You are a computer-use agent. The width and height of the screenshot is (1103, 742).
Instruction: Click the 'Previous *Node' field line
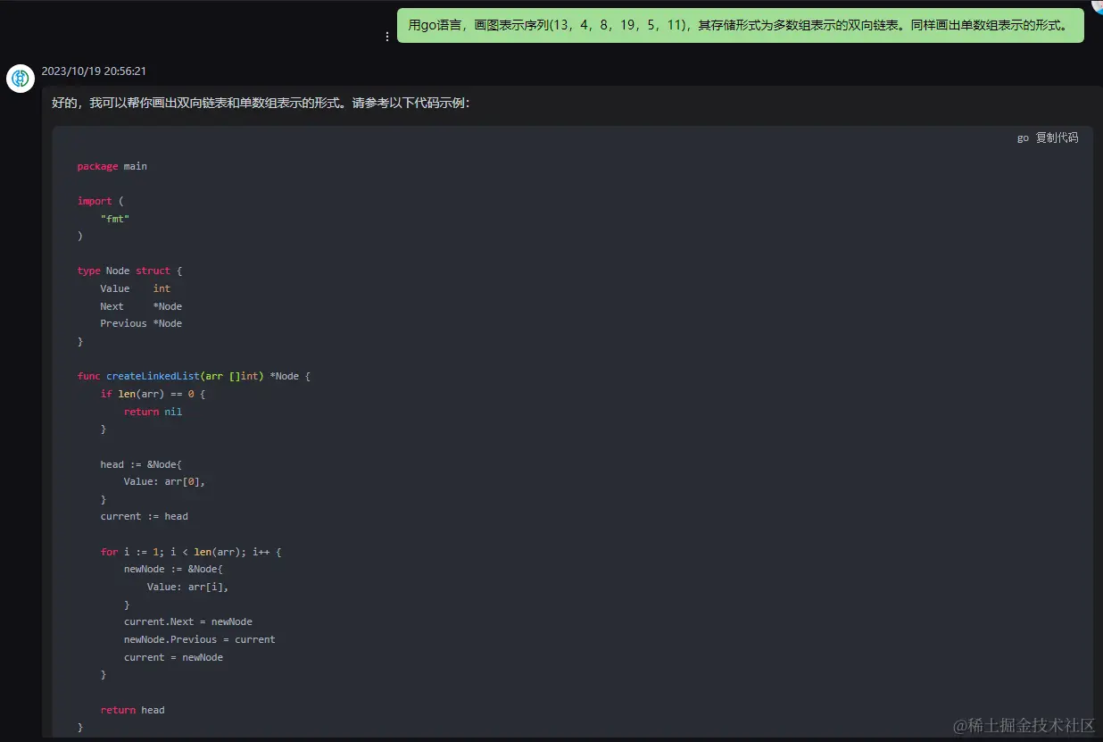(141, 323)
